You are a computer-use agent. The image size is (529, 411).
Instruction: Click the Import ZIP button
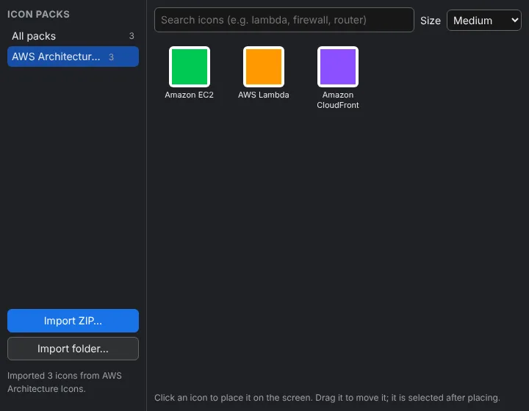[73, 321]
